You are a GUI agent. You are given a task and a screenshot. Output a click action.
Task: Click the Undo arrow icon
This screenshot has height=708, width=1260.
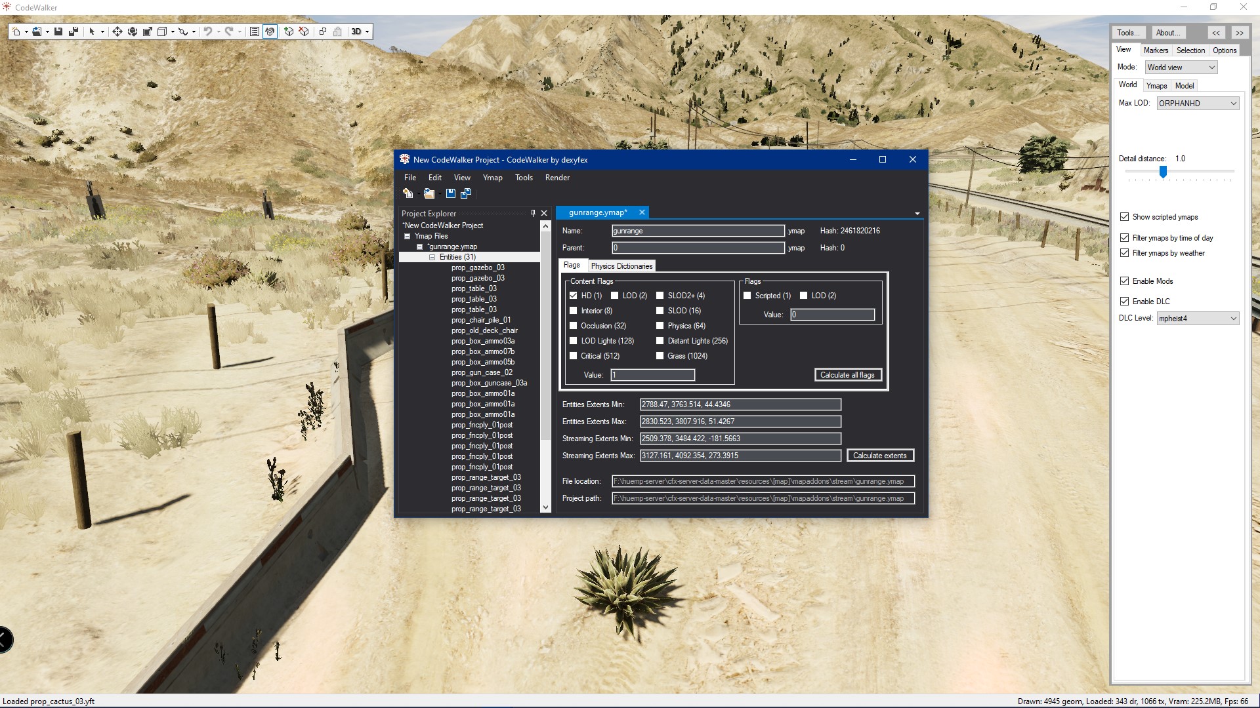(207, 31)
